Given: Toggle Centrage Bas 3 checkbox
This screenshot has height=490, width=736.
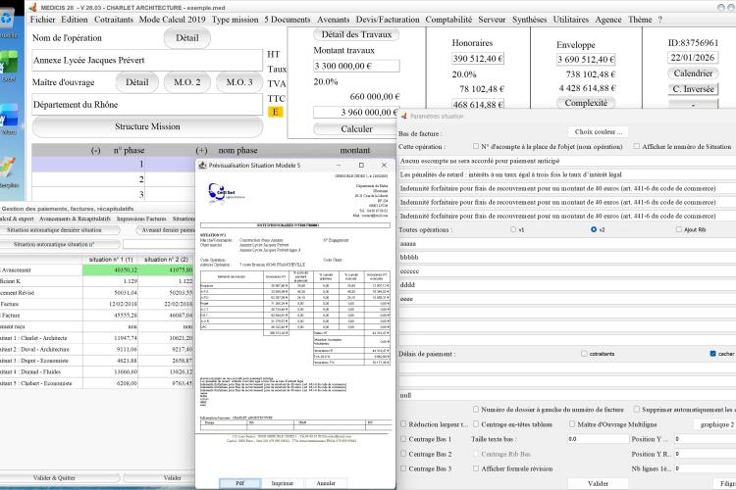Looking at the screenshot, I should (403, 468).
